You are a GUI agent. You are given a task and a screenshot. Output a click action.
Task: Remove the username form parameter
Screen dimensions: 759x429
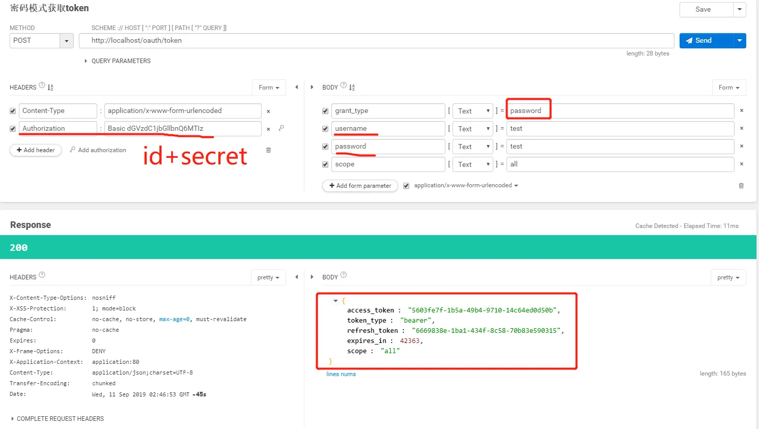(x=742, y=128)
